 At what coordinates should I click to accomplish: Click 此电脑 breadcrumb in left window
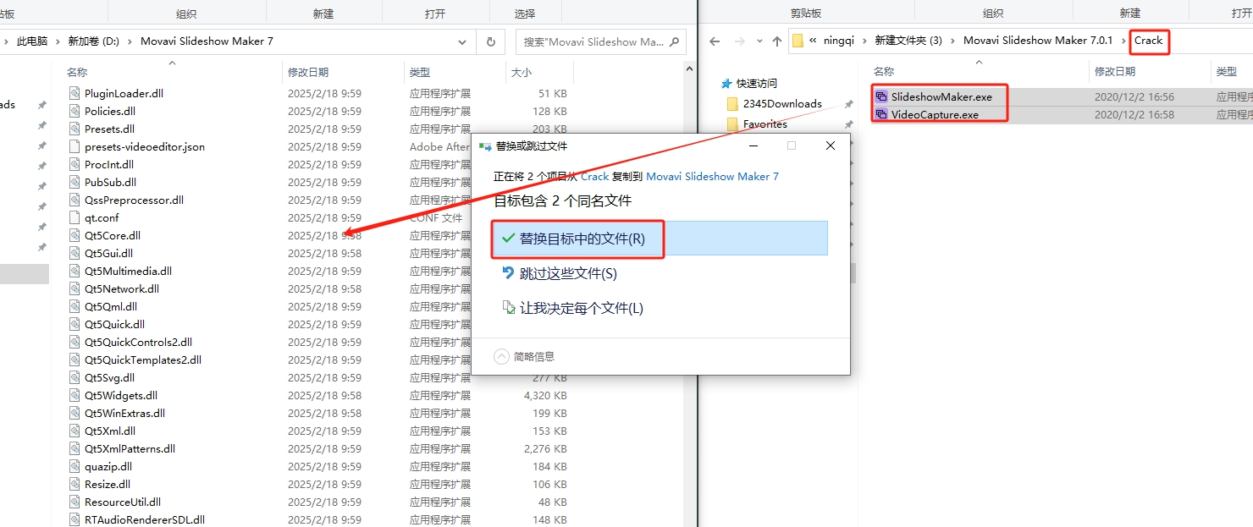coord(32,41)
